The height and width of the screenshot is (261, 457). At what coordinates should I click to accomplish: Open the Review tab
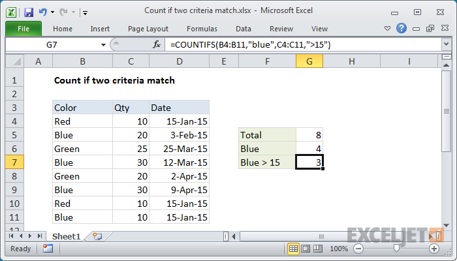[x=281, y=29]
